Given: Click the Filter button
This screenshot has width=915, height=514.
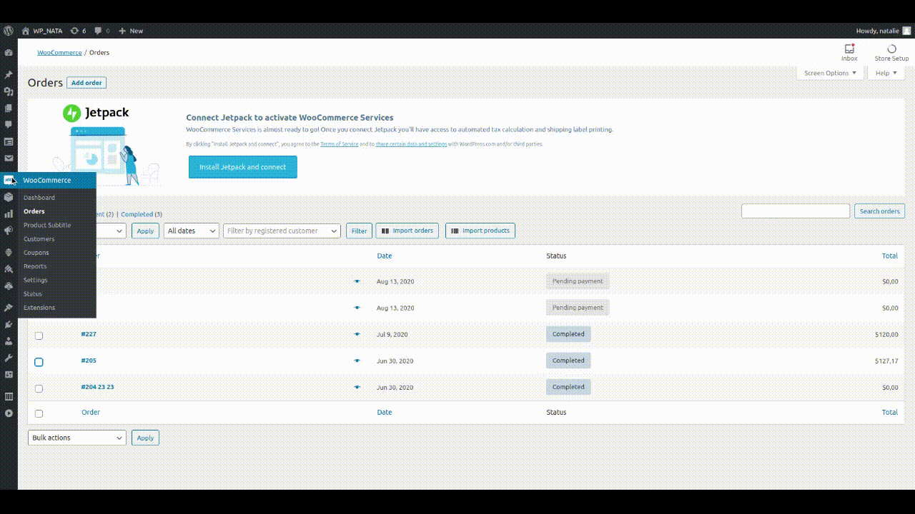Looking at the screenshot, I should [x=360, y=231].
